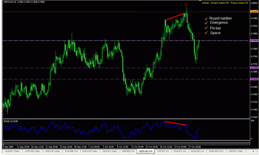Click the purple 0.7705 level label
Screen dimensions: 259x155
click(254, 68)
